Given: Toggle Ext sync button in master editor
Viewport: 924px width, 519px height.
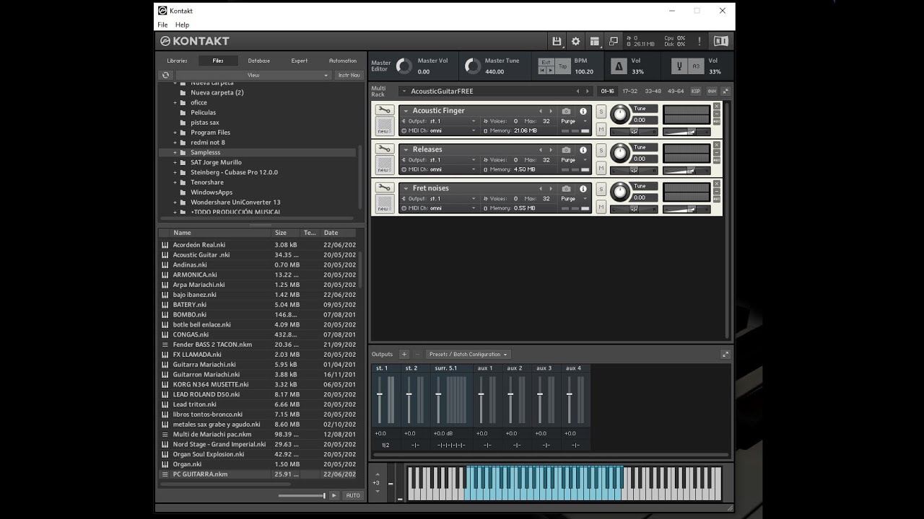Looking at the screenshot, I should tap(546, 62).
